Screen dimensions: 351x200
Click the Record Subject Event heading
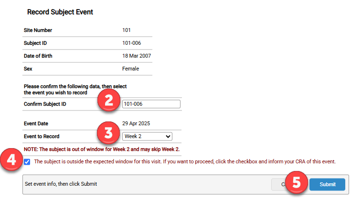(60, 12)
